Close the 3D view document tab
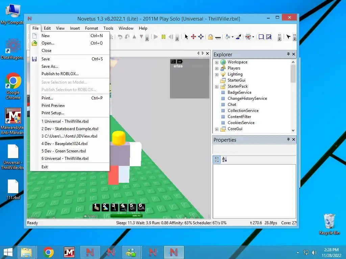Image resolution: width=346 pixels, height=259 pixels. click(x=207, y=53)
